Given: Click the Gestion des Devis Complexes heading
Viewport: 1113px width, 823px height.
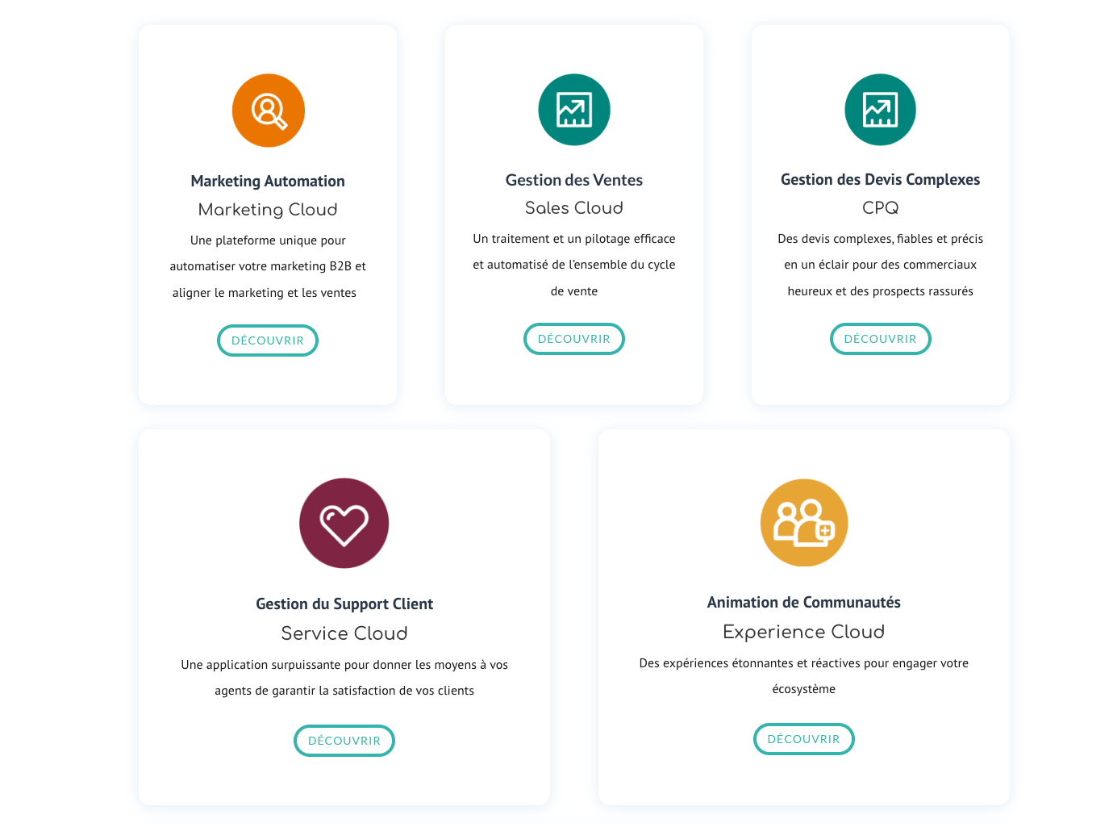Looking at the screenshot, I should (880, 180).
